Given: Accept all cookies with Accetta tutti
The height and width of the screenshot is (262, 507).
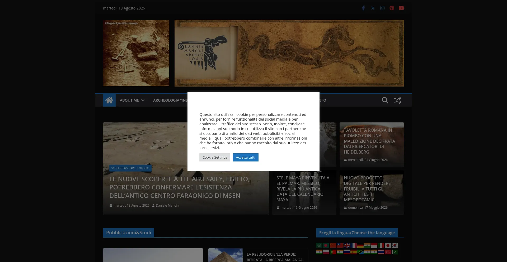Looking at the screenshot, I should tap(246, 157).
